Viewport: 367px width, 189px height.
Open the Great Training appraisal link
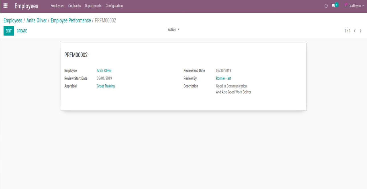tap(106, 86)
